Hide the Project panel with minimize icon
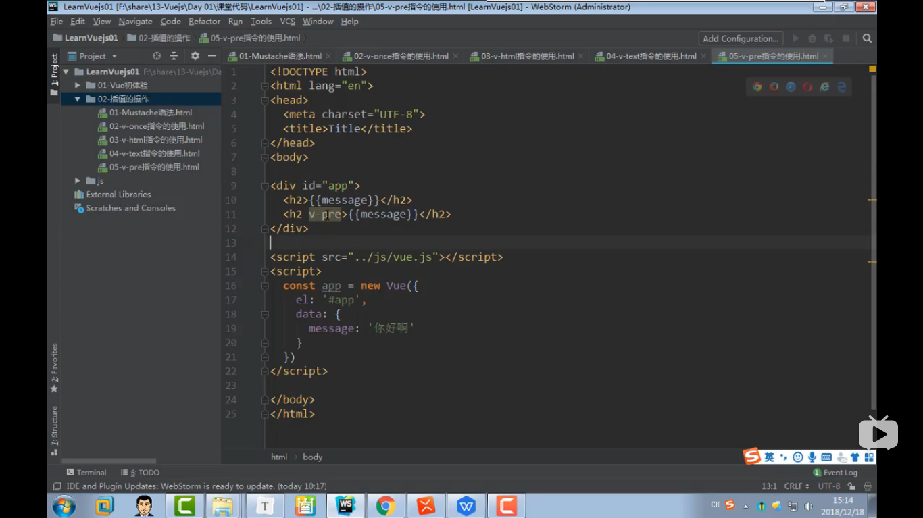The width and height of the screenshot is (923, 518). click(211, 56)
